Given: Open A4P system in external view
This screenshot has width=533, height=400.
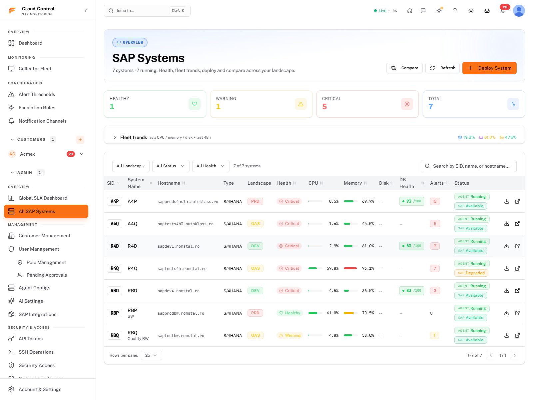Looking at the screenshot, I should (517, 201).
